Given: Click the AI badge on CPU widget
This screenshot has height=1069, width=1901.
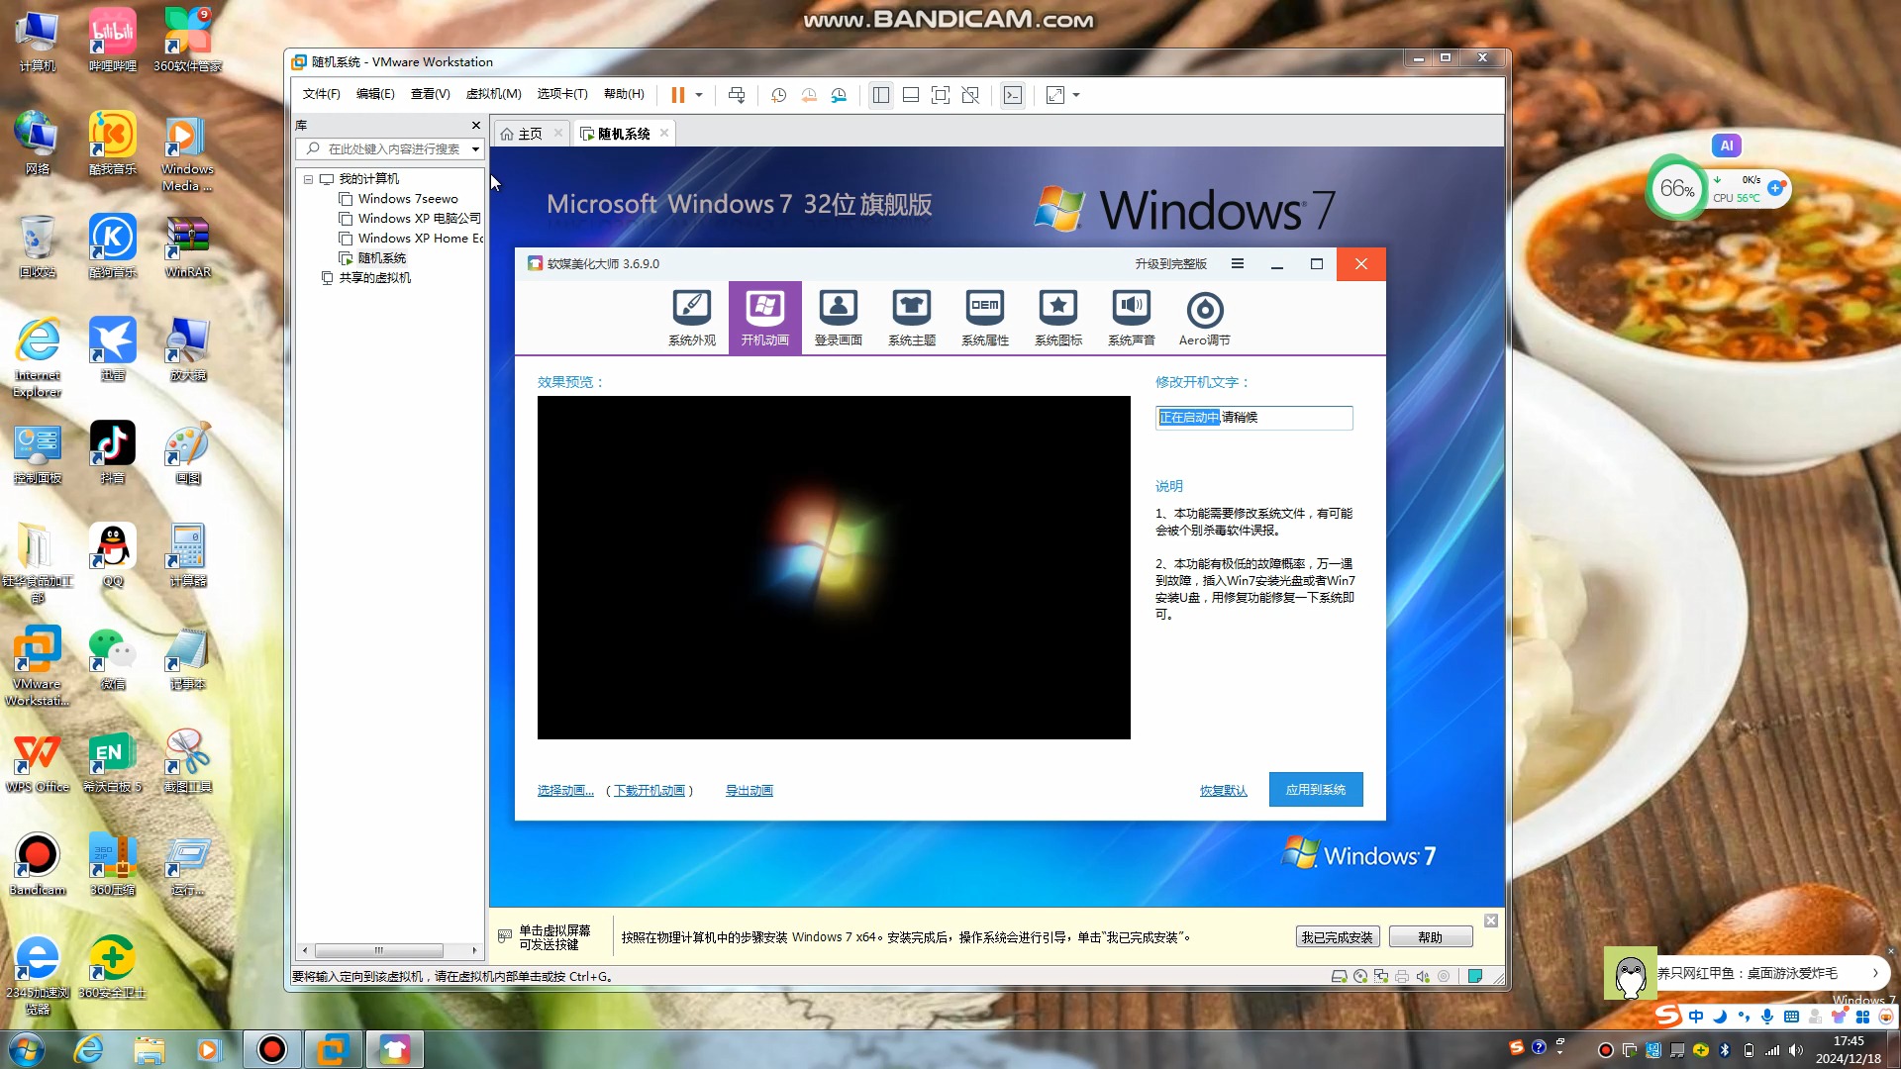Looking at the screenshot, I should [x=1727, y=146].
